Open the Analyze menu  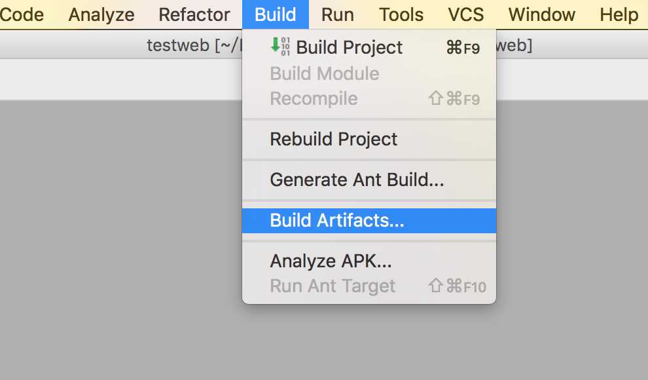click(x=101, y=14)
